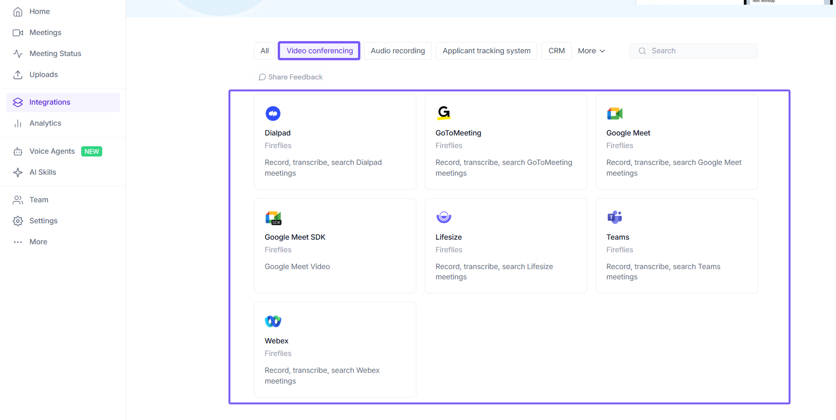Switch to the Audio recording tab
This screenshot has height=420, width=836.
point(398,51)
